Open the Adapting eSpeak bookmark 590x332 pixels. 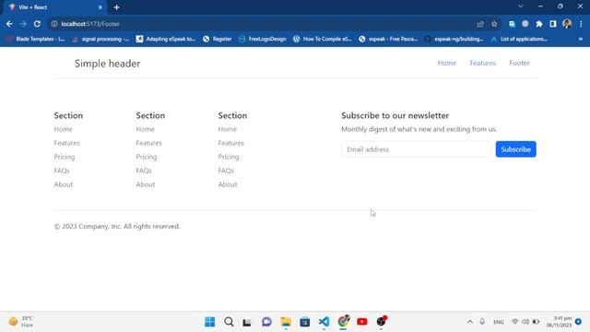(166, 39)
